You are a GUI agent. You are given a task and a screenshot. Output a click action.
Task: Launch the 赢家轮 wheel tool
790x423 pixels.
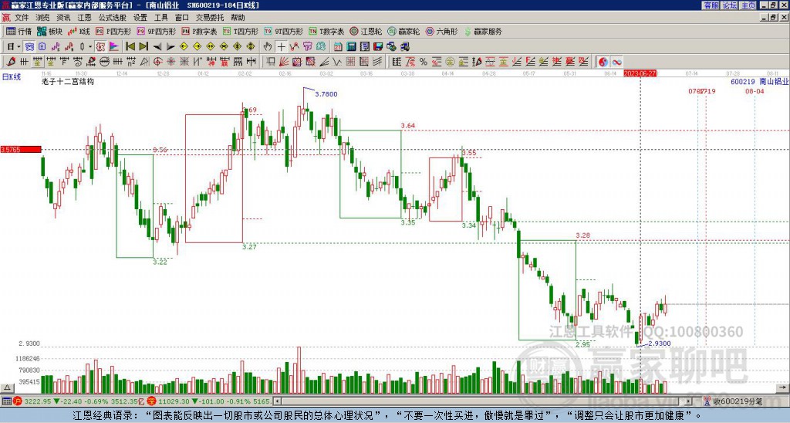[403, 31]
